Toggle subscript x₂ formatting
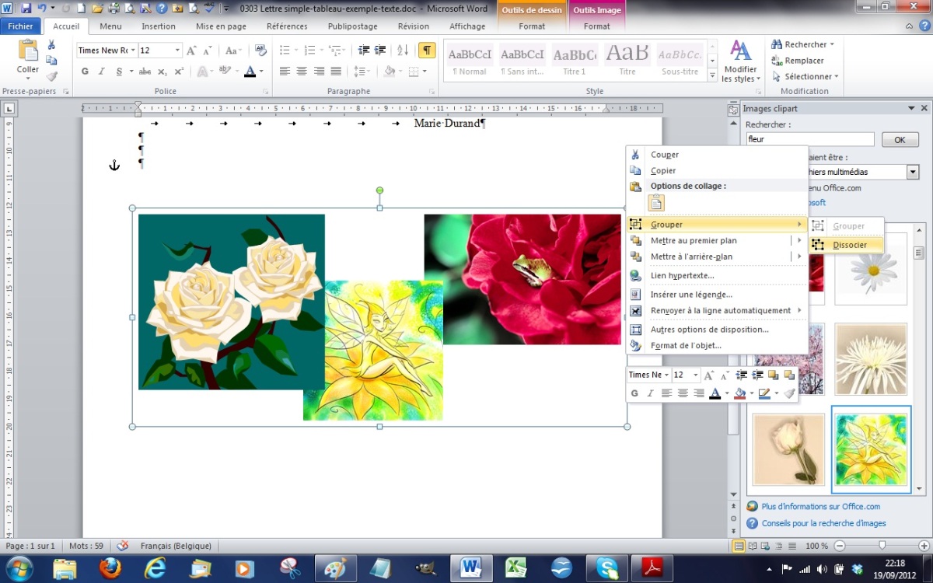 (162, 72)
